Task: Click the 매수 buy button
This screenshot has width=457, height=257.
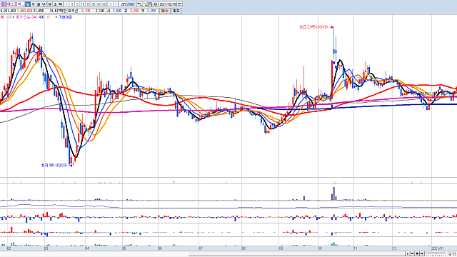Action: 165,11
